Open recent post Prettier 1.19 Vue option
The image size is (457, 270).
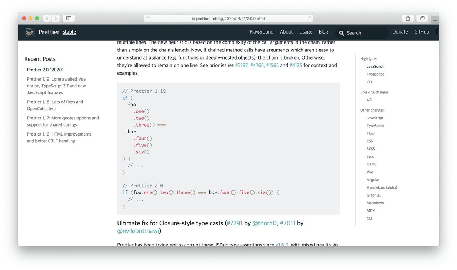point(56,86)
